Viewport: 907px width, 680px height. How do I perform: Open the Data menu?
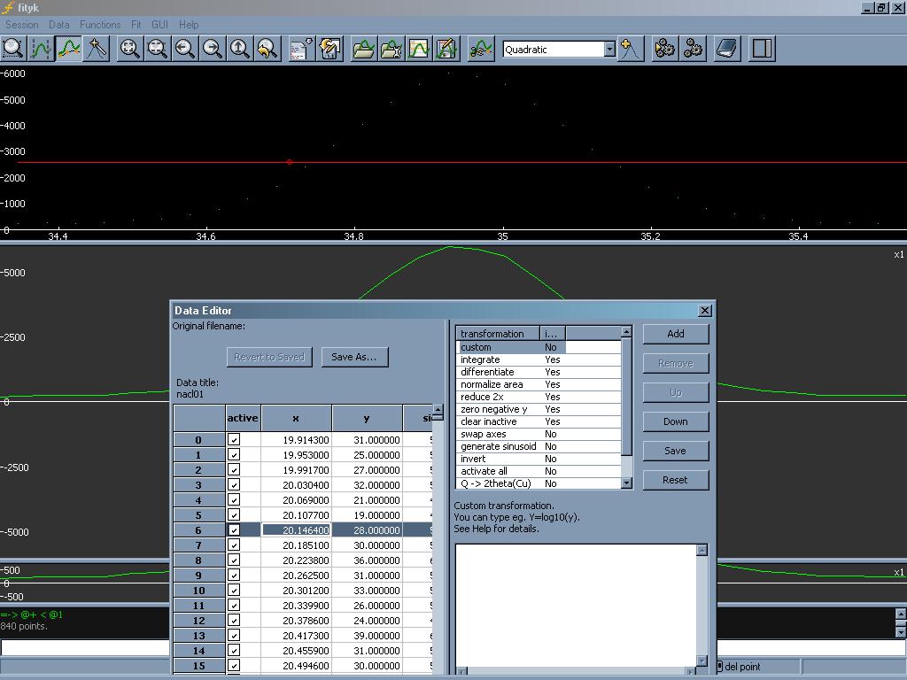pyautogui.click(x=59, y=25)
